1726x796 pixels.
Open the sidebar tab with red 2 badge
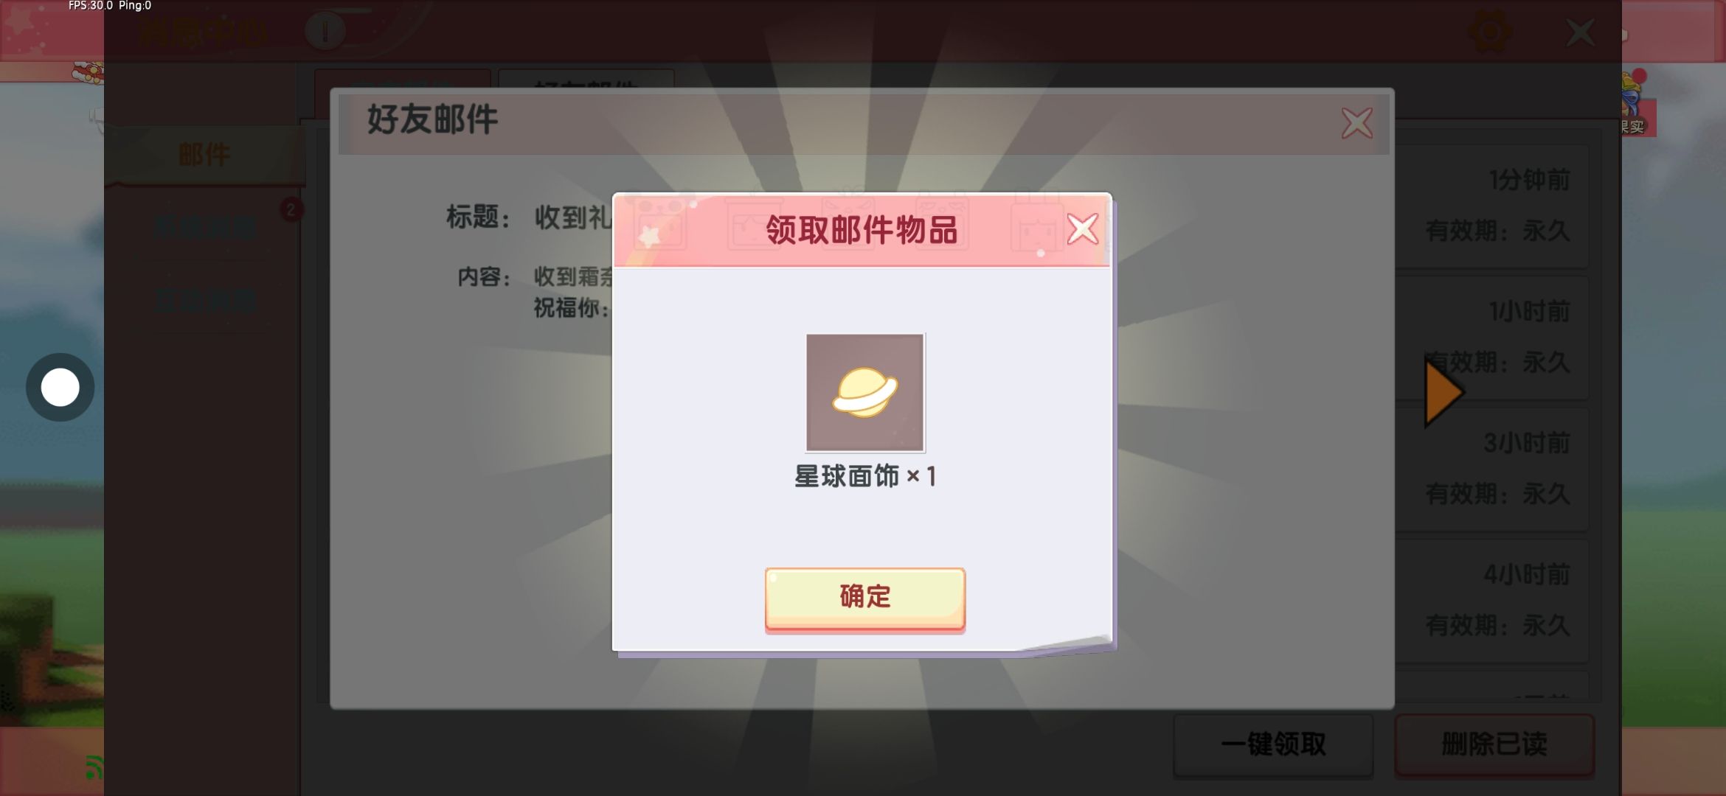[204, 227]
